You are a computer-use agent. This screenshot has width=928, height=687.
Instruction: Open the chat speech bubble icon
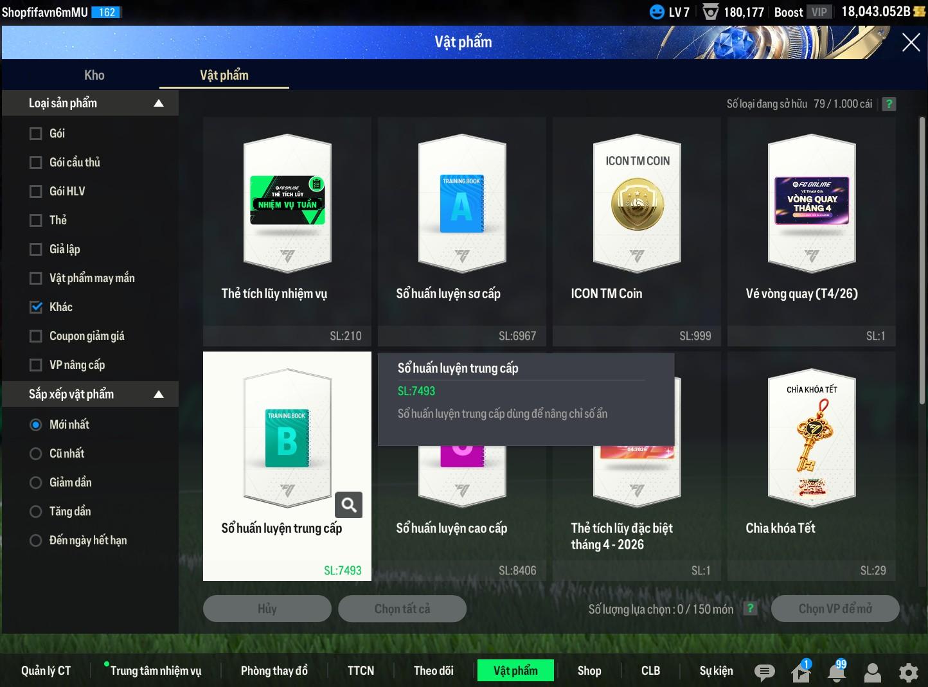point(764,672)
